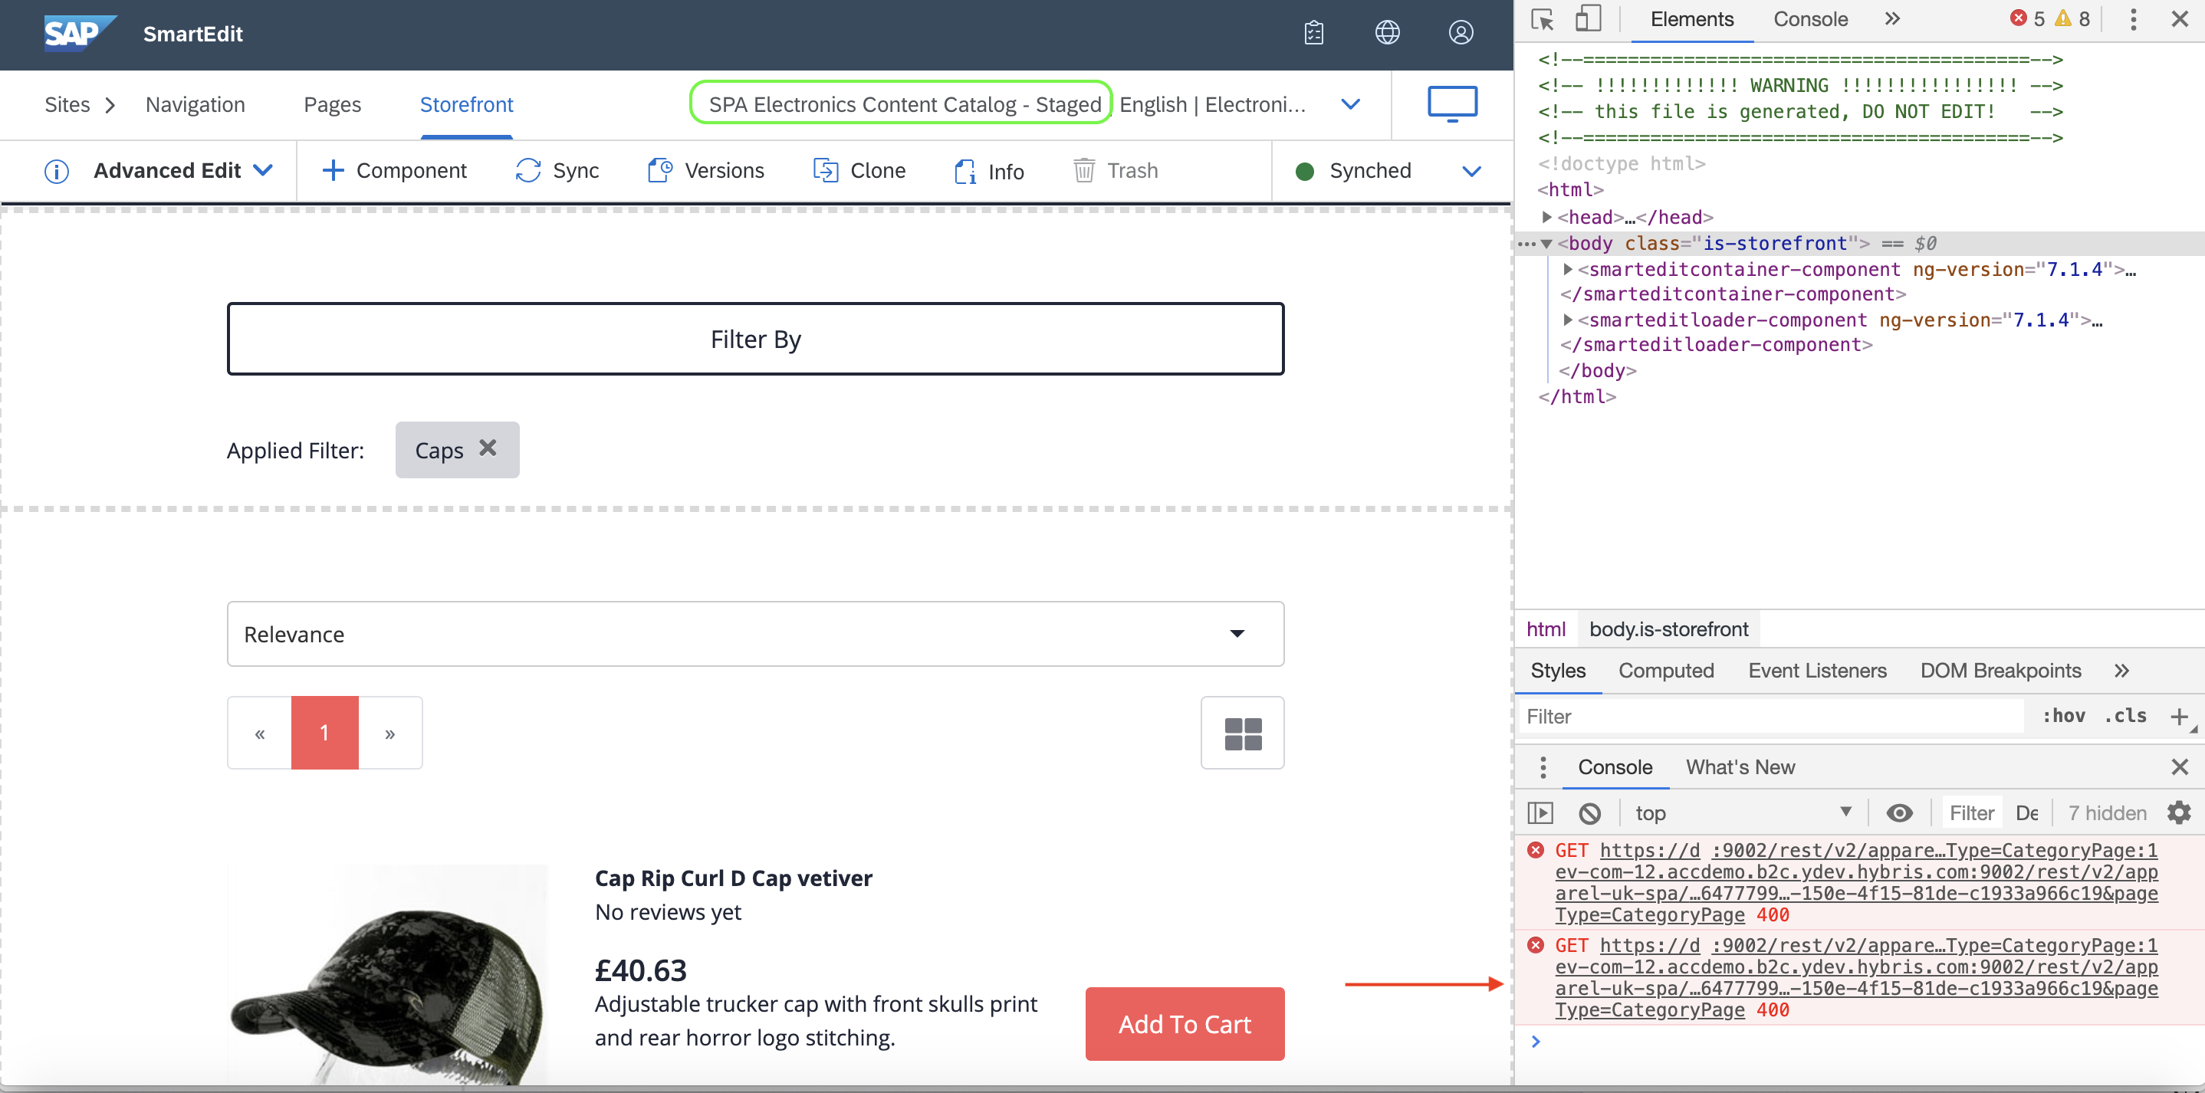Click the clipboard icon in header
The width and height of the screenshot is (2205, 1093).
pos(1313,32)
